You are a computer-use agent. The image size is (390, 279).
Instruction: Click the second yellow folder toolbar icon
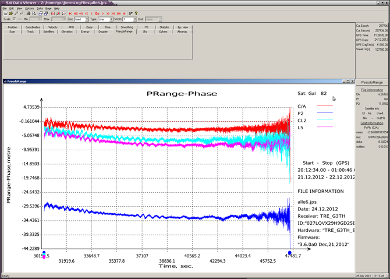point(11,13)
